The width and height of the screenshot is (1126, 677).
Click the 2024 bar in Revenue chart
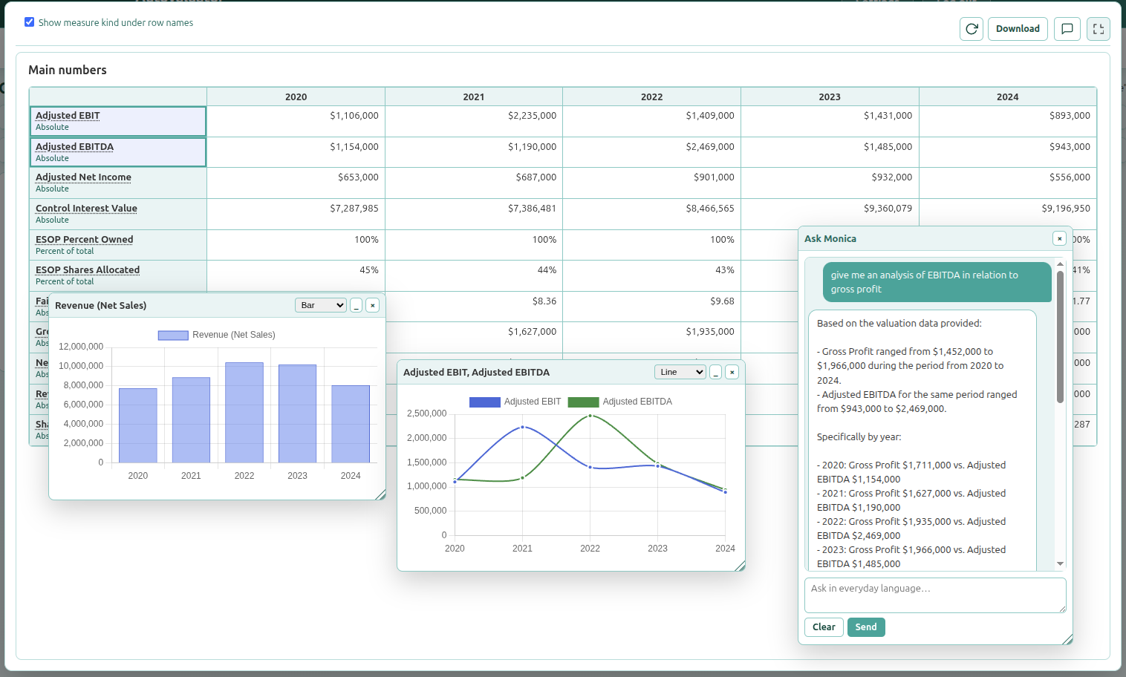pyautogui.click(x=351, y=424)
